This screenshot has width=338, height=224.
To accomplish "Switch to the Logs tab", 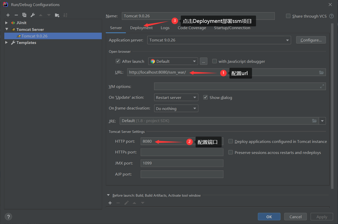I will 165,28.
